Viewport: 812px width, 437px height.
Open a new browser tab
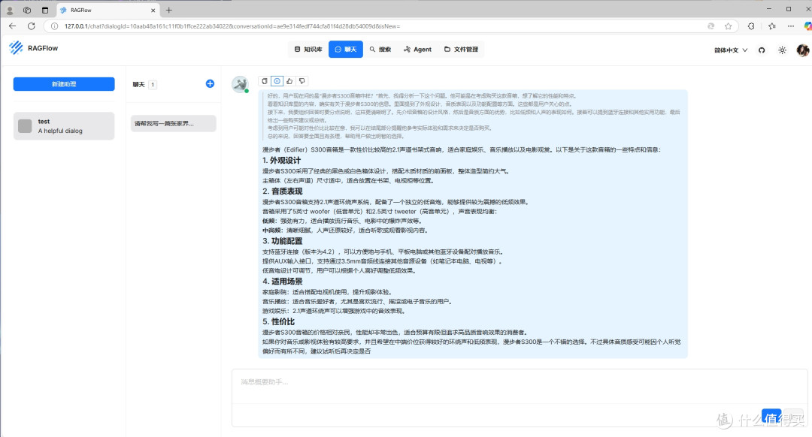(x=169, y=10)
